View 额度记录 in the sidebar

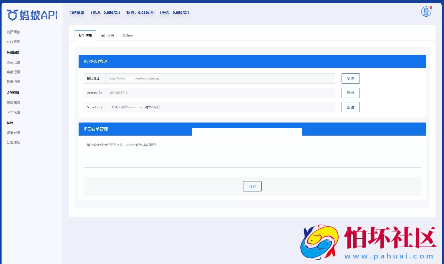point(13,82)
